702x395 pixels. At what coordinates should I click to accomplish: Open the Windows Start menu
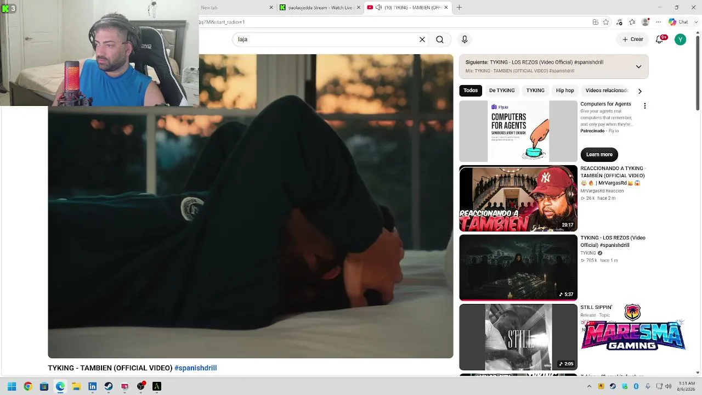tap(12, 386)
